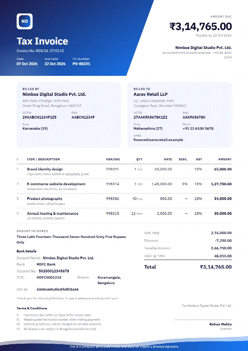Select the amount in words text
This screenshot has height=351, width=248.
click(x=71, y=240)
